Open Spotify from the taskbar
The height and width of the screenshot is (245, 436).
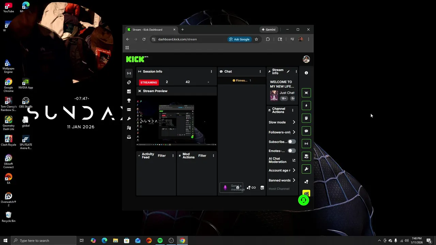[160, 241]
